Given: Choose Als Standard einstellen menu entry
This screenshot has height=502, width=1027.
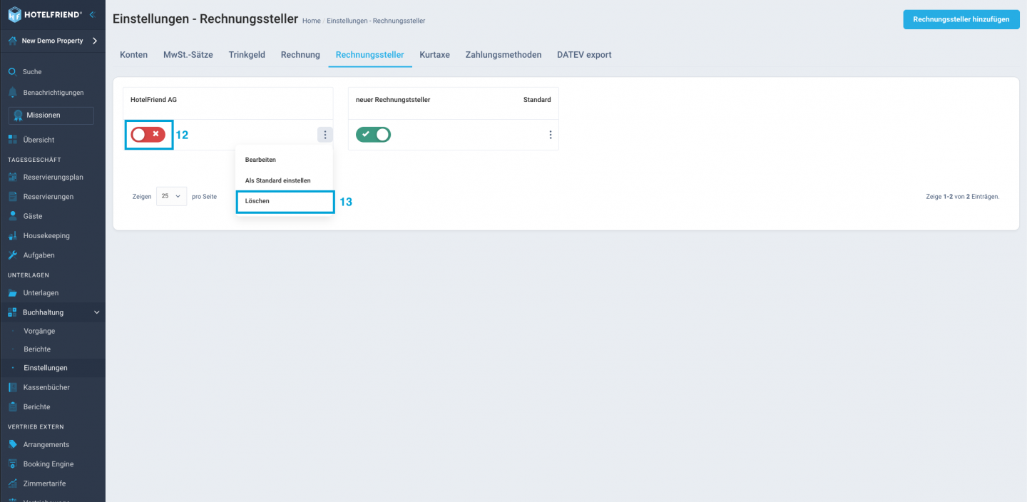Looking at the screenshot, I should click(277, 180).
